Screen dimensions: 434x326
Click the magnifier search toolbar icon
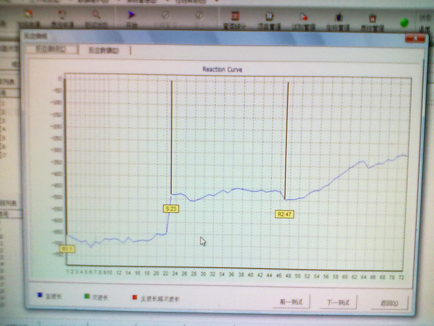(96, 15)
